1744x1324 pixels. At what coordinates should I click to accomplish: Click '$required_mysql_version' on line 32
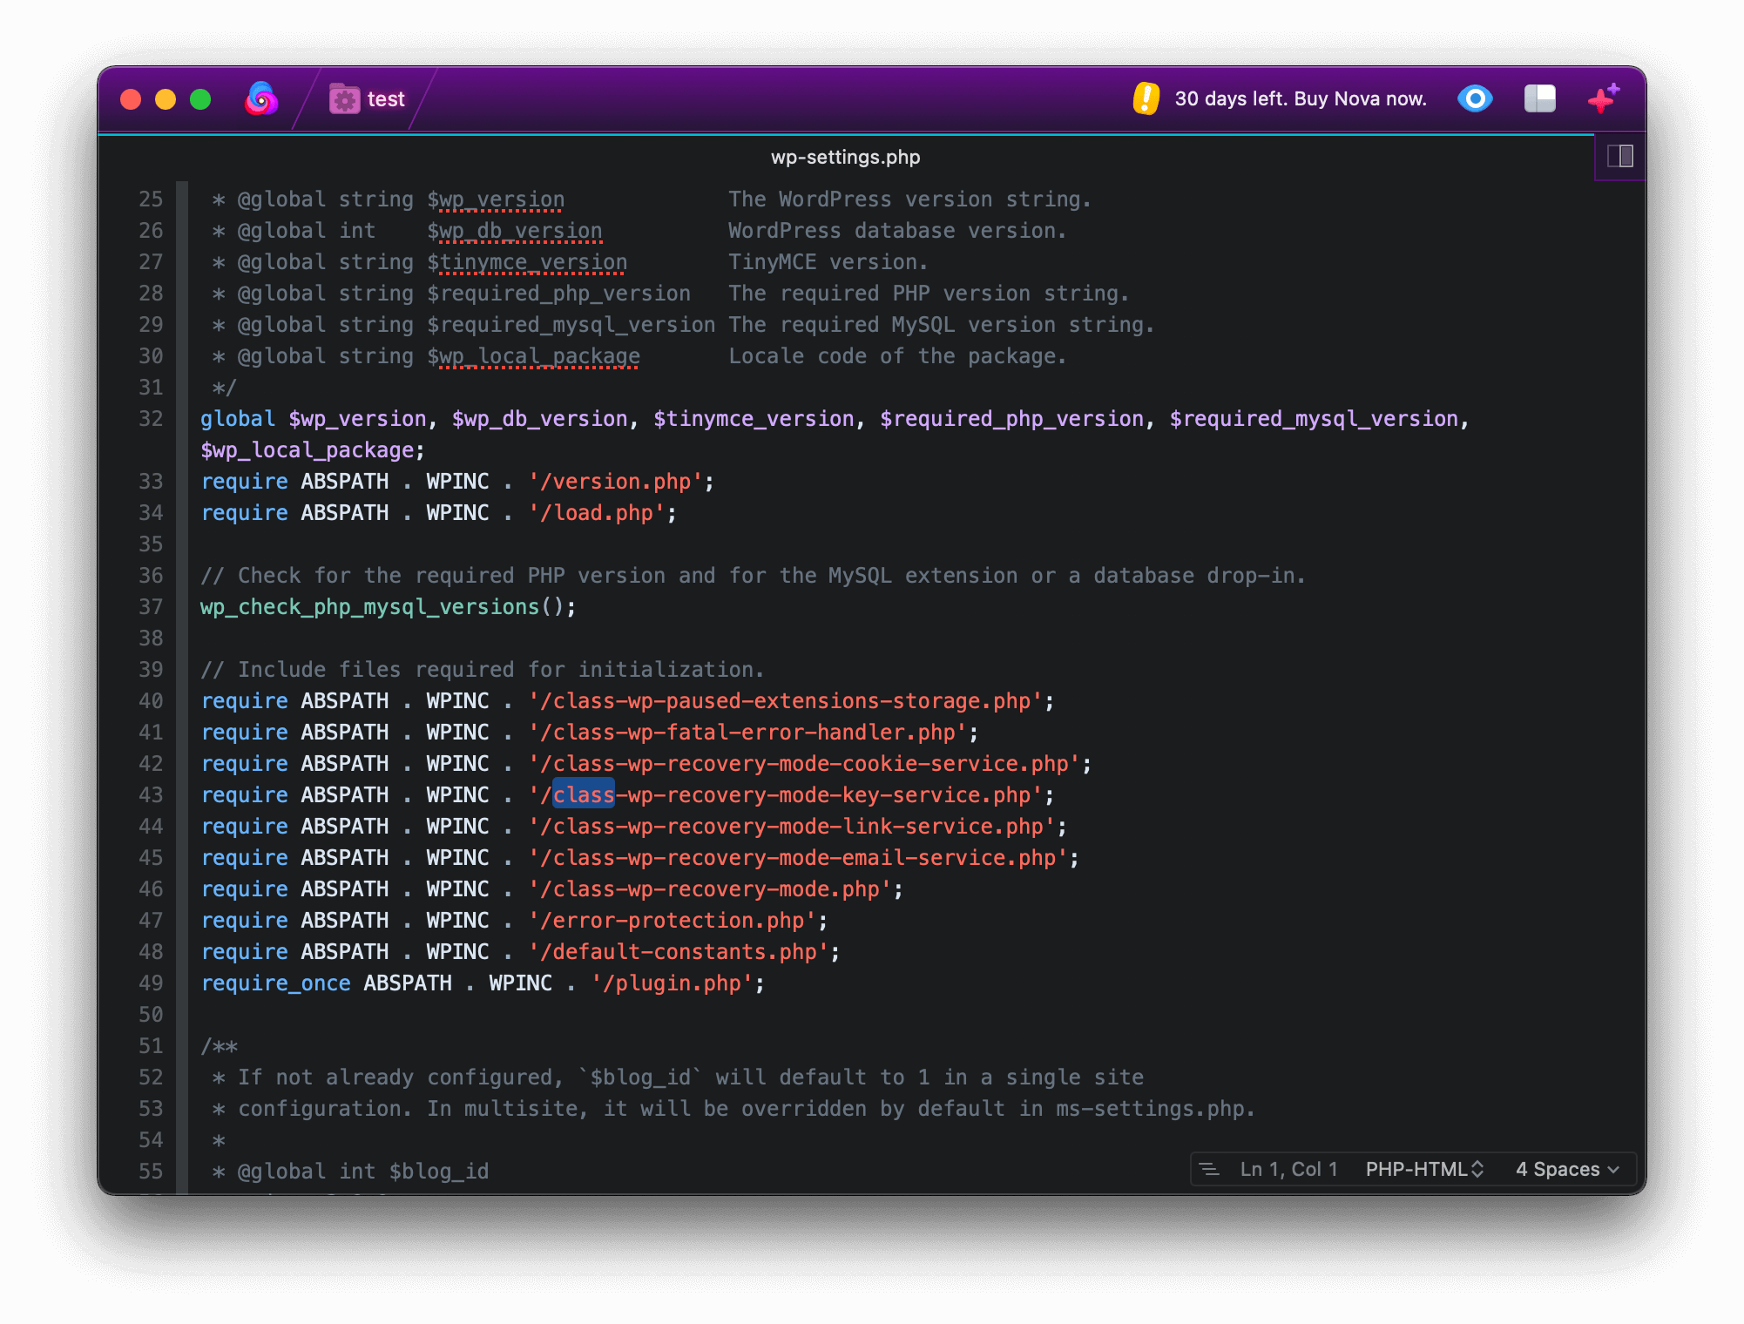1314,419
